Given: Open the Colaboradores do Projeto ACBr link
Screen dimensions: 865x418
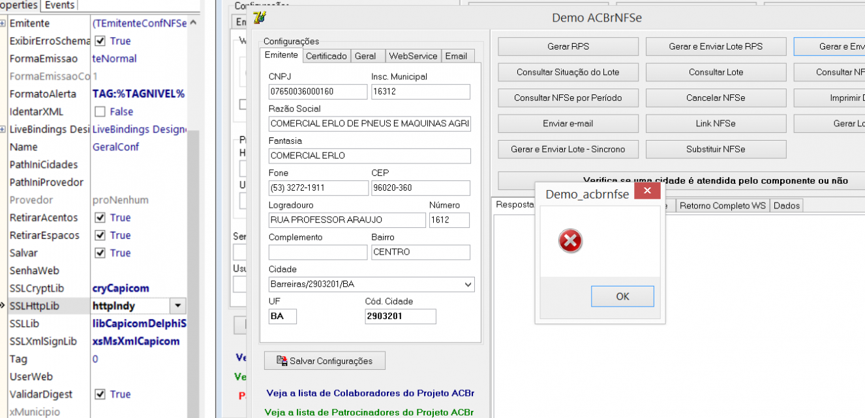Looking at the screenshot, I should [x=370, y=393].
